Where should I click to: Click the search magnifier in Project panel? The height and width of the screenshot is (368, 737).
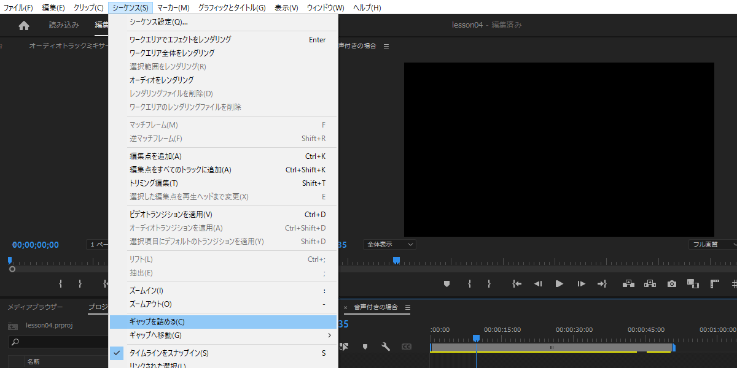pos(16,342)
